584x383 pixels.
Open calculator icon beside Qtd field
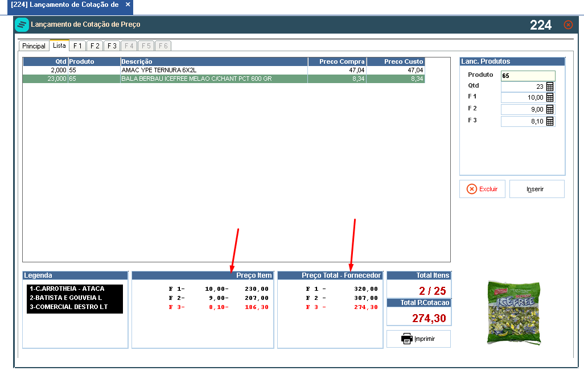coord(550,87)
